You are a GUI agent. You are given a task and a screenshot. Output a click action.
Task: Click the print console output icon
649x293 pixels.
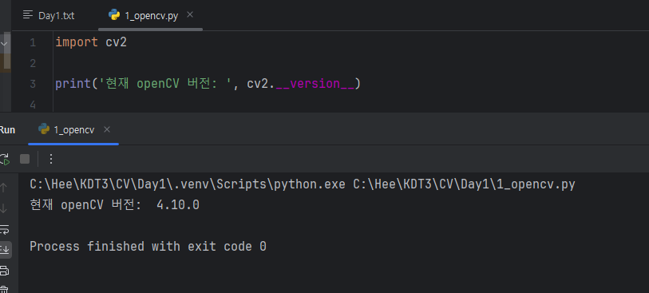(x=4, y=271)
